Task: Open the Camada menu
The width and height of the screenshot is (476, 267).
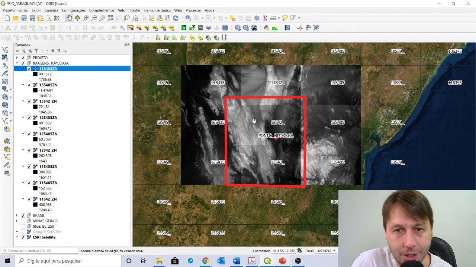Action: tap(51, 10)
